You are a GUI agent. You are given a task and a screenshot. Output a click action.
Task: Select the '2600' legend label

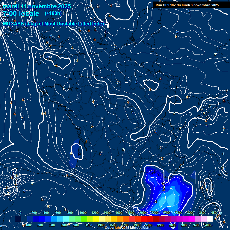point(173,225)
